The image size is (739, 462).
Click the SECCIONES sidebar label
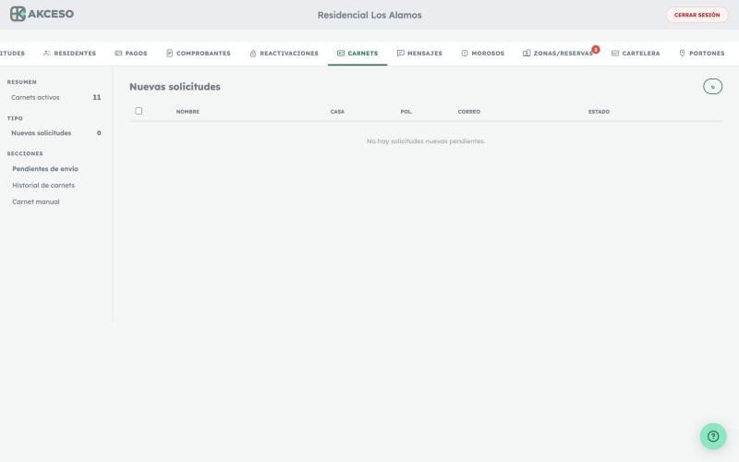tap(25, 153)
